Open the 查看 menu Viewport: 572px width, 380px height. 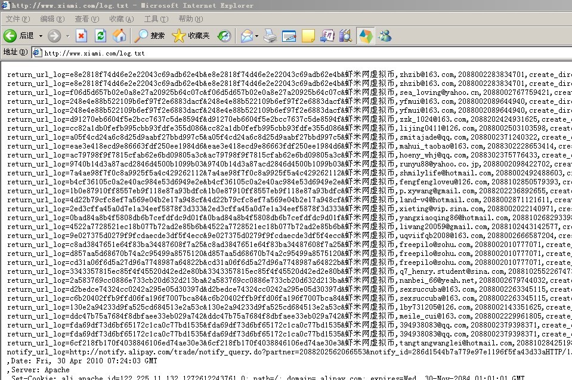[x=87, y=19]
